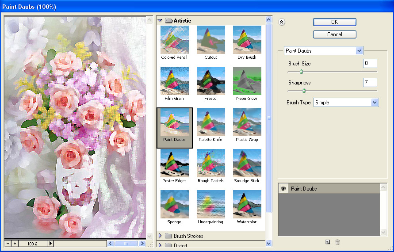Collapse the Artistic folder

pos(160,20)
